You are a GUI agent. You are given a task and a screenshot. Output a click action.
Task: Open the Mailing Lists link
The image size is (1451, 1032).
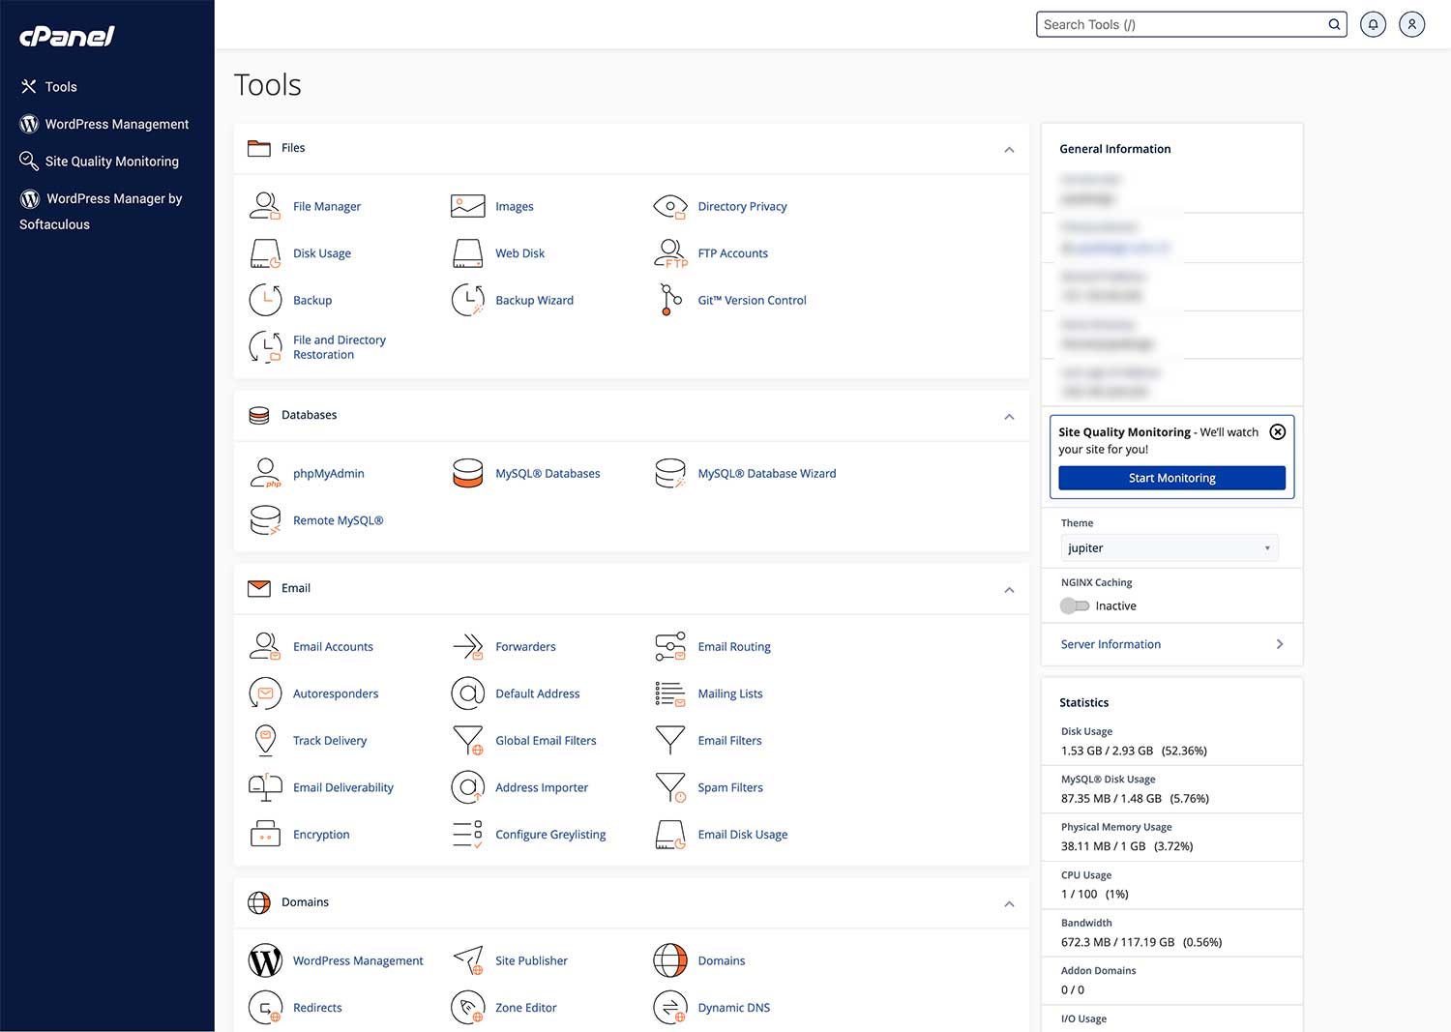730,693
